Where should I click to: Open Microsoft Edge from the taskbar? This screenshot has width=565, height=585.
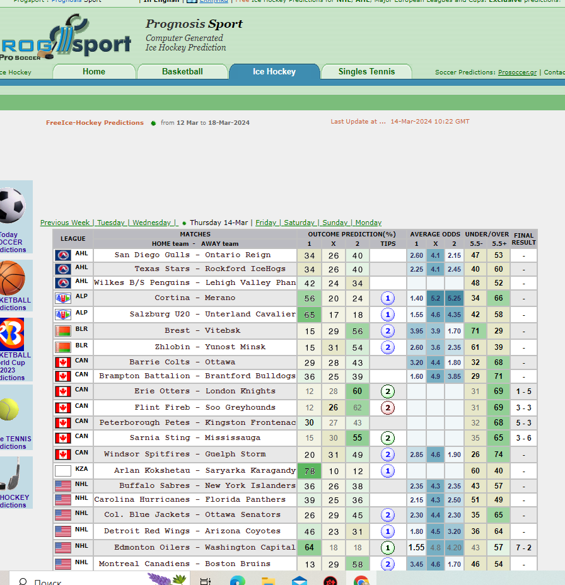click(x=237, y=581)
